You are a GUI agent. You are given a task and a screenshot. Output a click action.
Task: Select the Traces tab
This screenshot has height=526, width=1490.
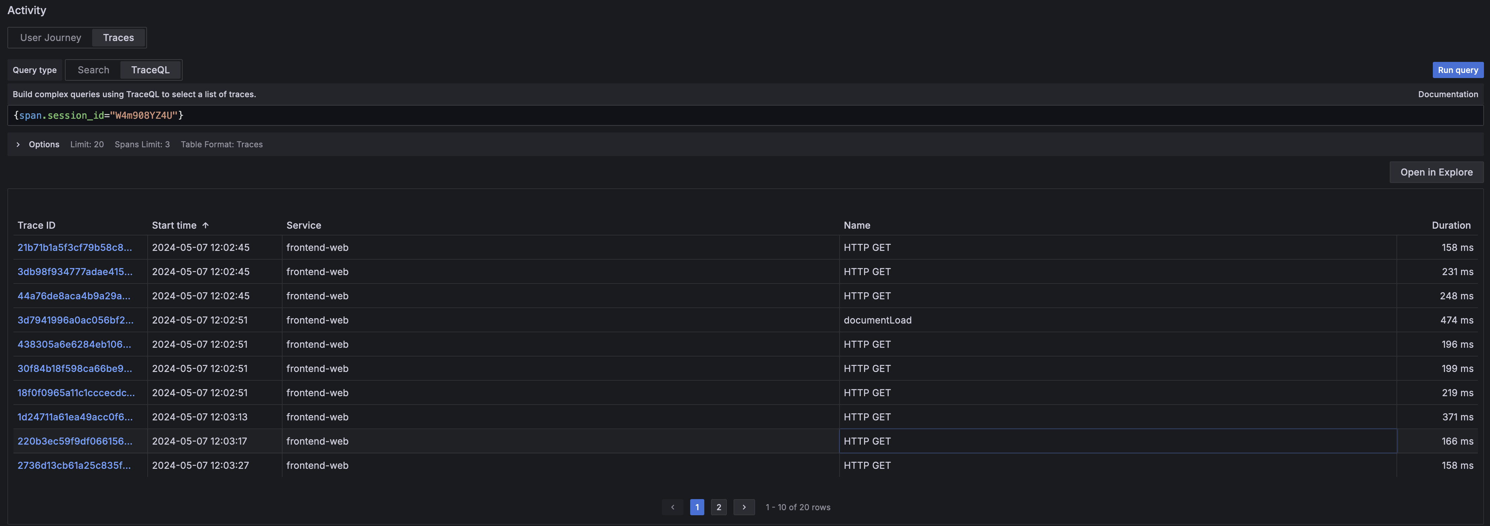118,37
